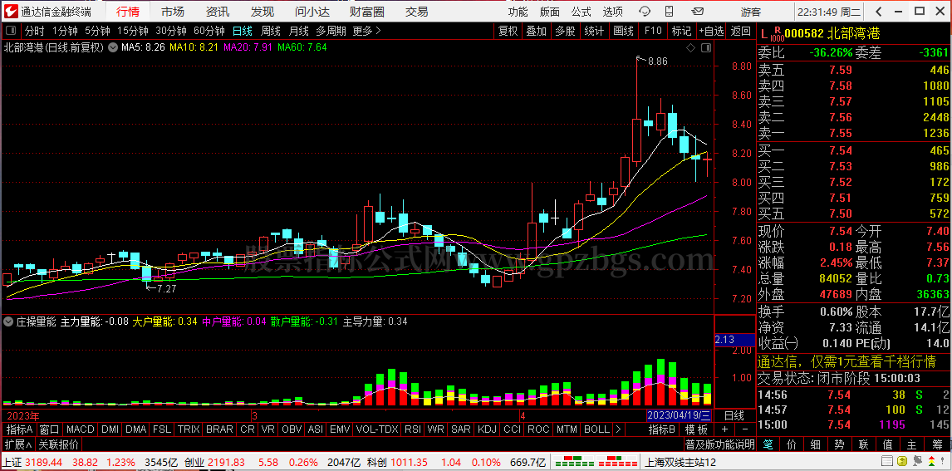952x471 pixels.
Task: Click the back arrow next to clock
Action: tap(879, 12)
